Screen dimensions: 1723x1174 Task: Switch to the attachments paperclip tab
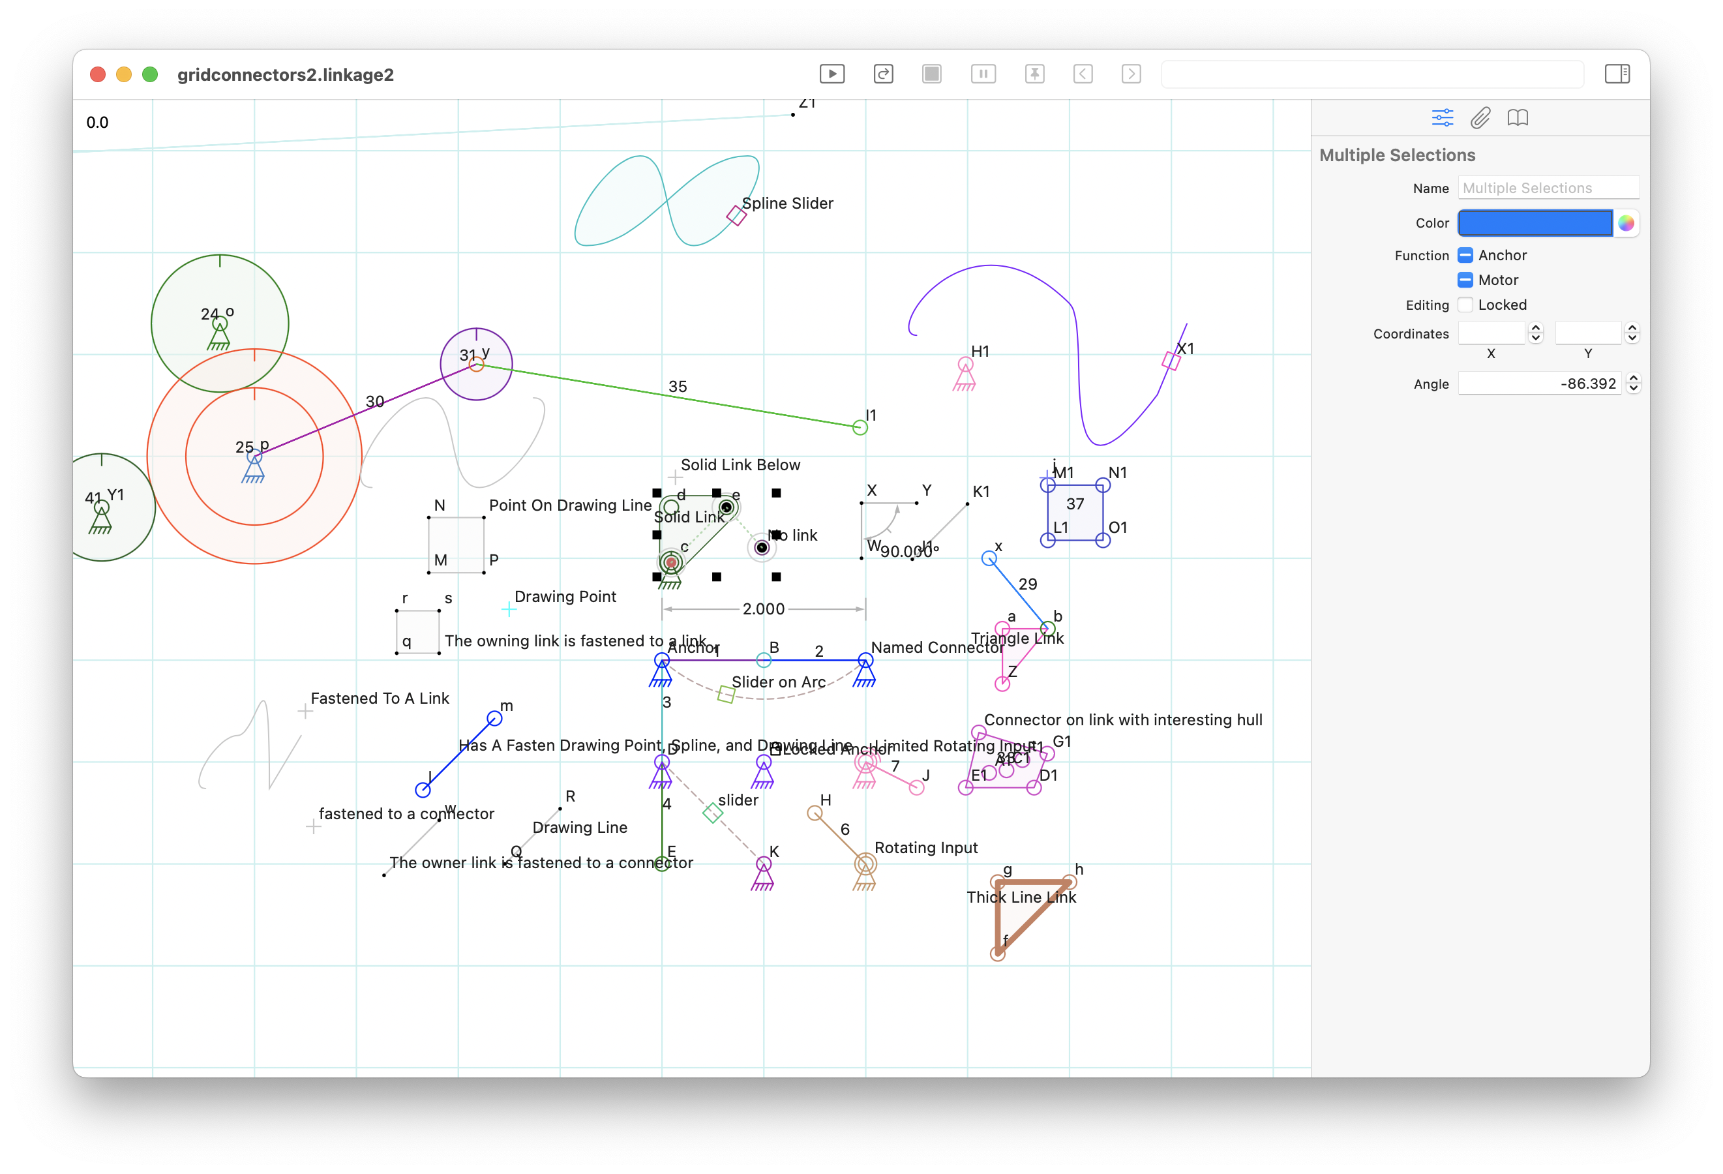(1480, 117)
